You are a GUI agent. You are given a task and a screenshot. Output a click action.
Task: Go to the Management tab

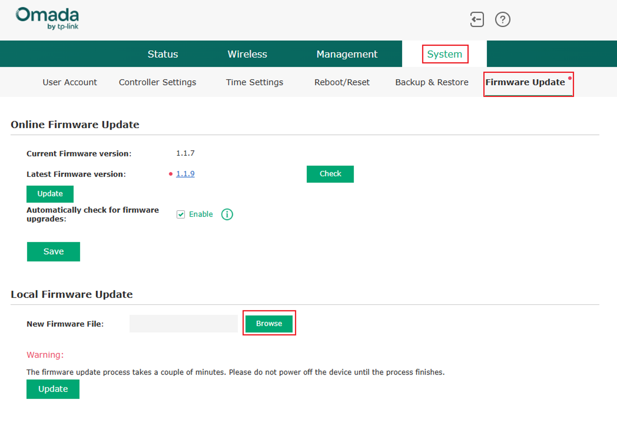tap(347, 54)
